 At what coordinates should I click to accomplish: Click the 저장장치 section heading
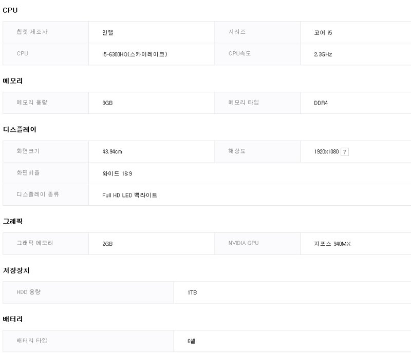[16, 270]
